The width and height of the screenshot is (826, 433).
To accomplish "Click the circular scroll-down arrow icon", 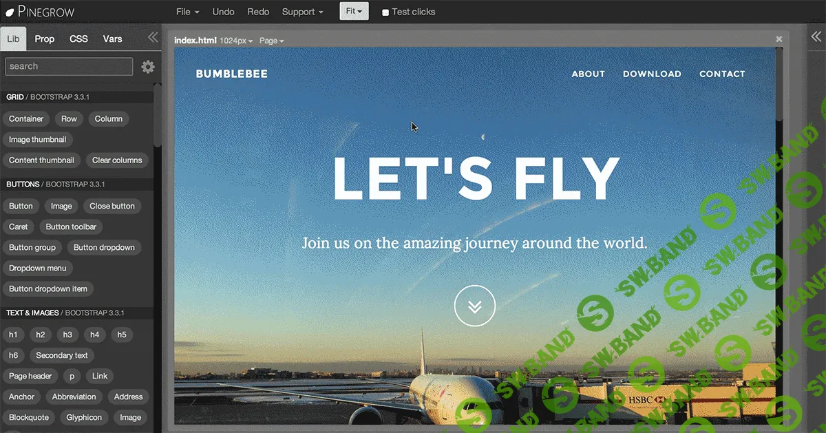I will [474, 306].
